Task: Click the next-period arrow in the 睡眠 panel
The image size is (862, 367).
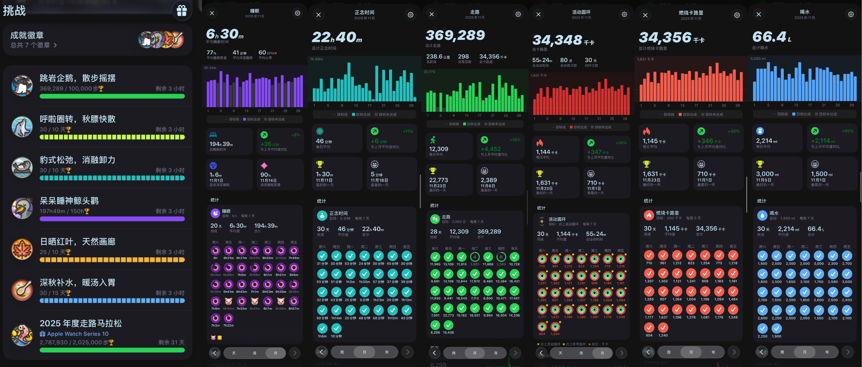Action: pyautogui.click(x=294, y=352)
